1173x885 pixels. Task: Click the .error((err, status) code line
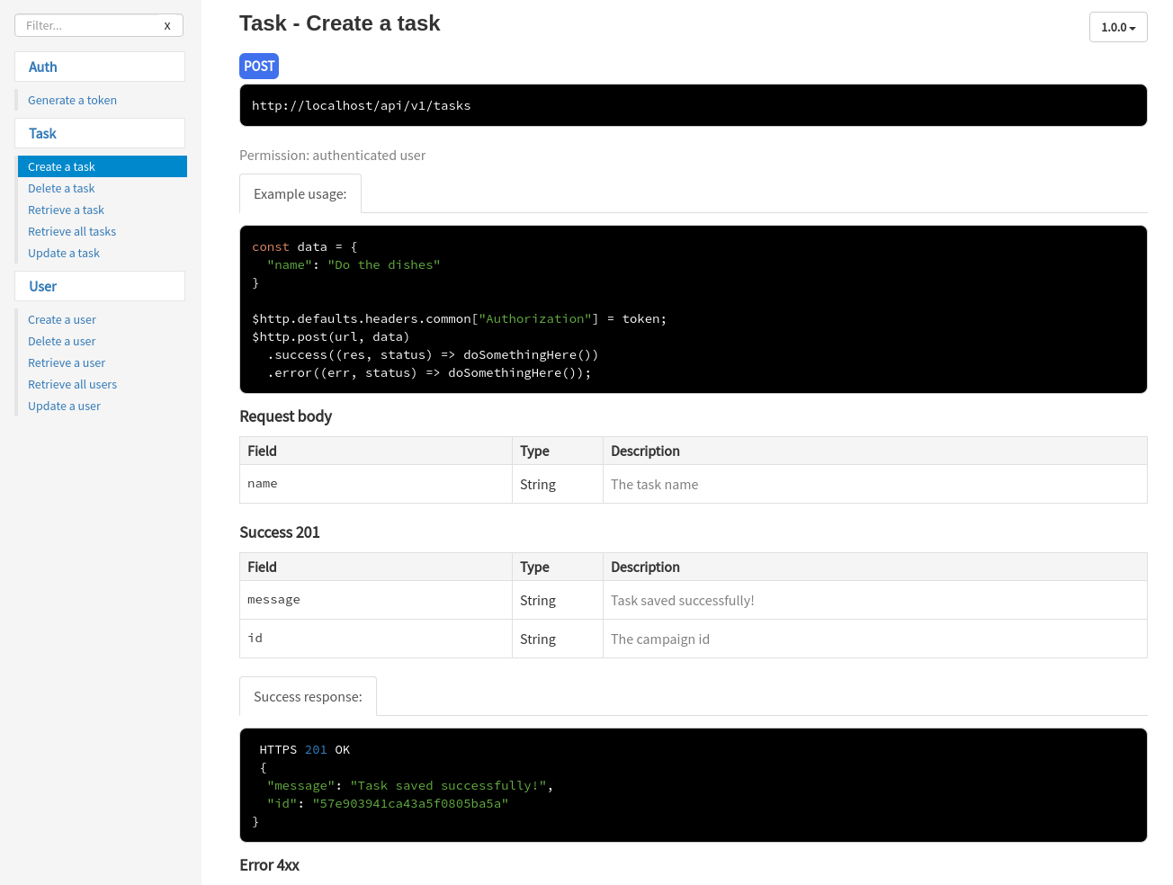point(429,372)
